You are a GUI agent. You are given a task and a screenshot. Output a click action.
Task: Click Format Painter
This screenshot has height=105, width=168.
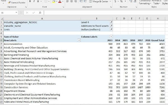tap(17, 3)
